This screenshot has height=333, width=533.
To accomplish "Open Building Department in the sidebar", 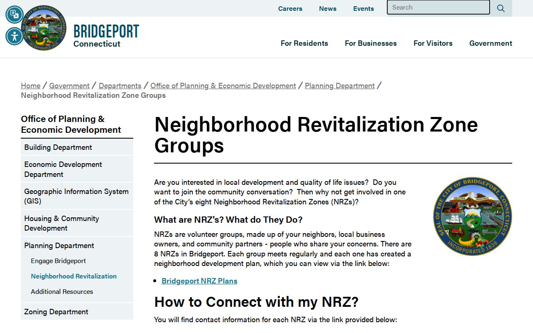I will 77,147.
